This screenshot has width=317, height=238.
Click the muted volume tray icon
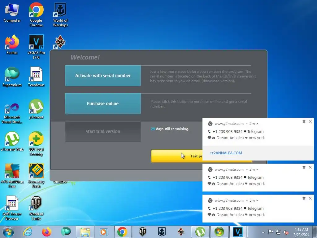coord(286,232)
